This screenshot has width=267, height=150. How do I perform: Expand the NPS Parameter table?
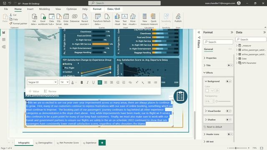tap(237, 63)
